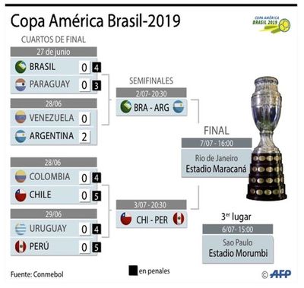
Task: Click the BRA - ARG semifinal box
Action: point(151,107)
